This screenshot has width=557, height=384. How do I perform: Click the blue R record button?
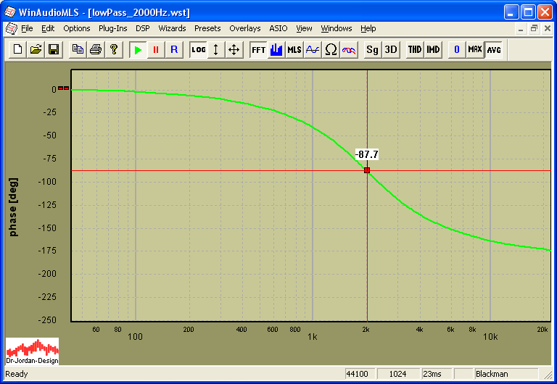click(173, 49)
